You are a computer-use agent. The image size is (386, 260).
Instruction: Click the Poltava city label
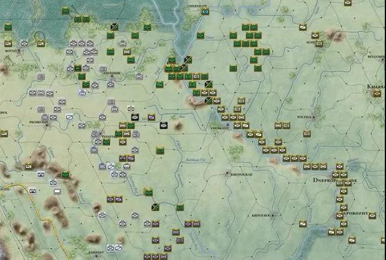[x=304, y=117]
